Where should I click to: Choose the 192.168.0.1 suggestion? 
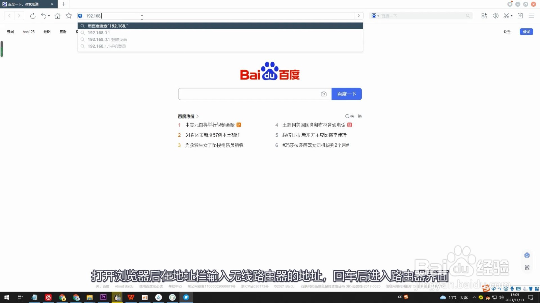point(220,33)
